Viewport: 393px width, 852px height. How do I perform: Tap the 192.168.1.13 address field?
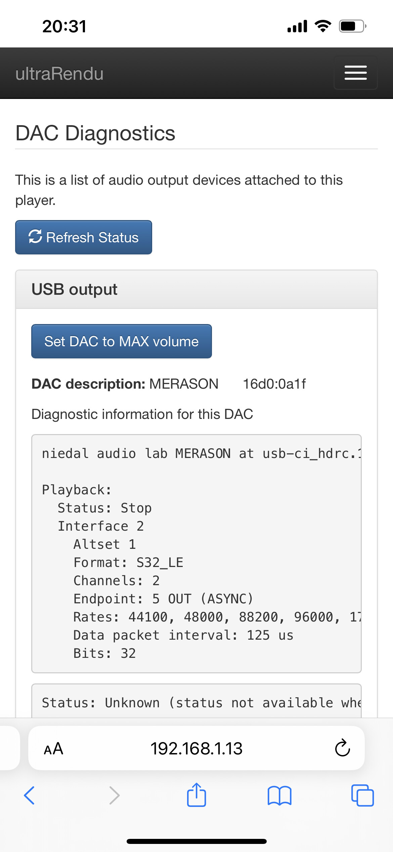(196, 749)
